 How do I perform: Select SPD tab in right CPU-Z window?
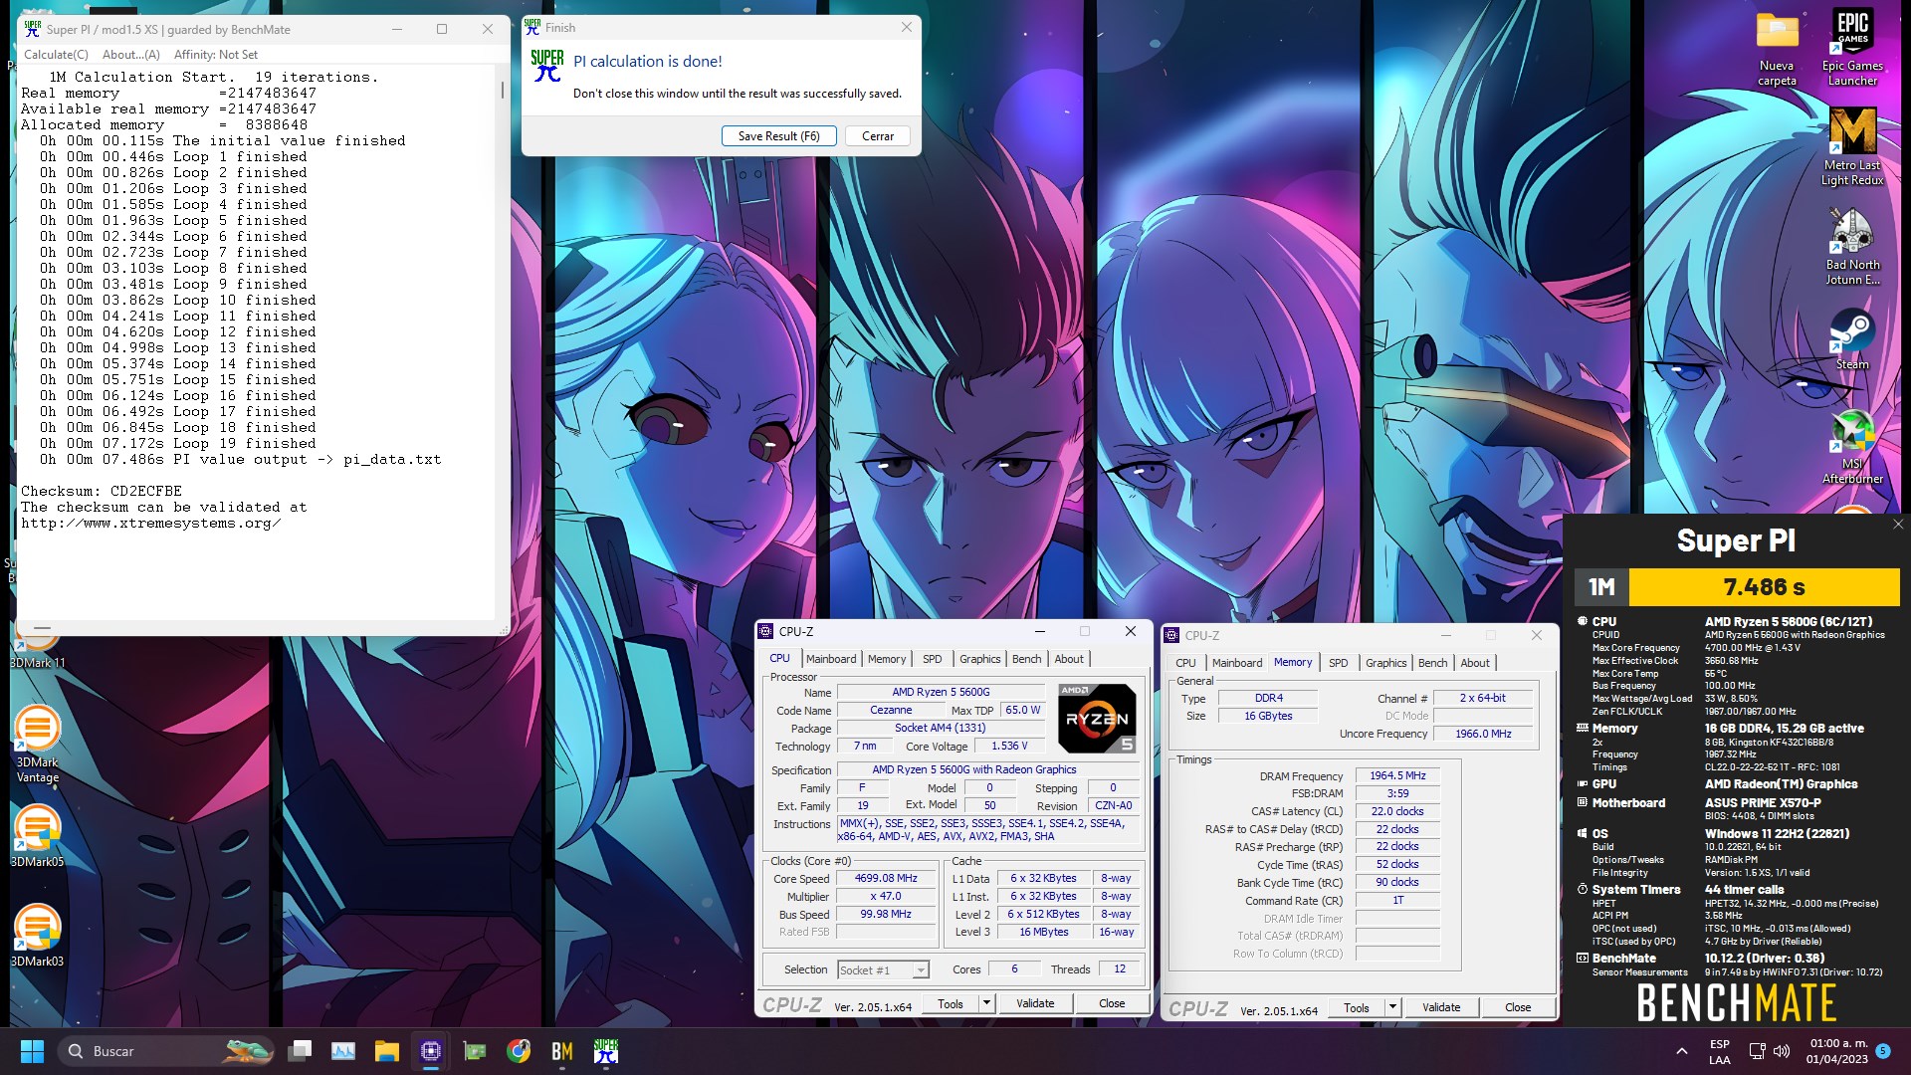click(x=1339, y=663)
